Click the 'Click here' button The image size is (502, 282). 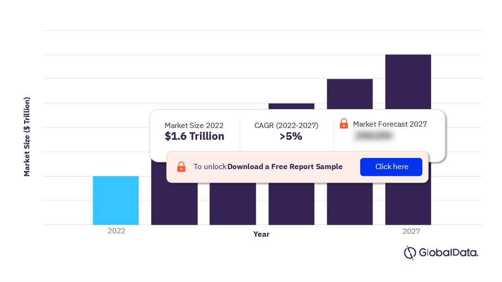[391, 167]
